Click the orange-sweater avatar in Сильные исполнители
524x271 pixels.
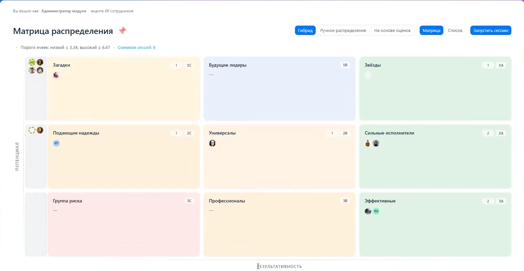tap(368, 143)
